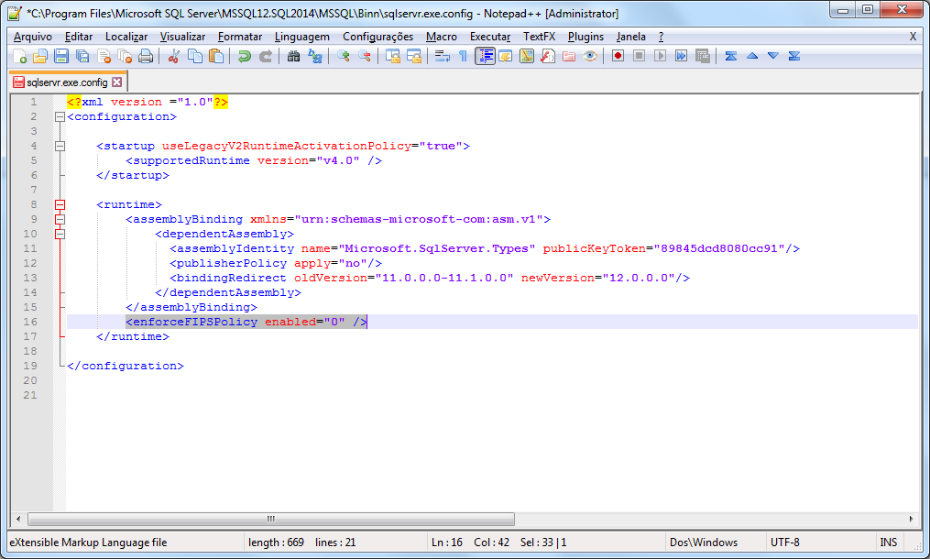Click the Save file toolbar icon
930x559 pixels.
pyautogui.click(x=61, y=57)
